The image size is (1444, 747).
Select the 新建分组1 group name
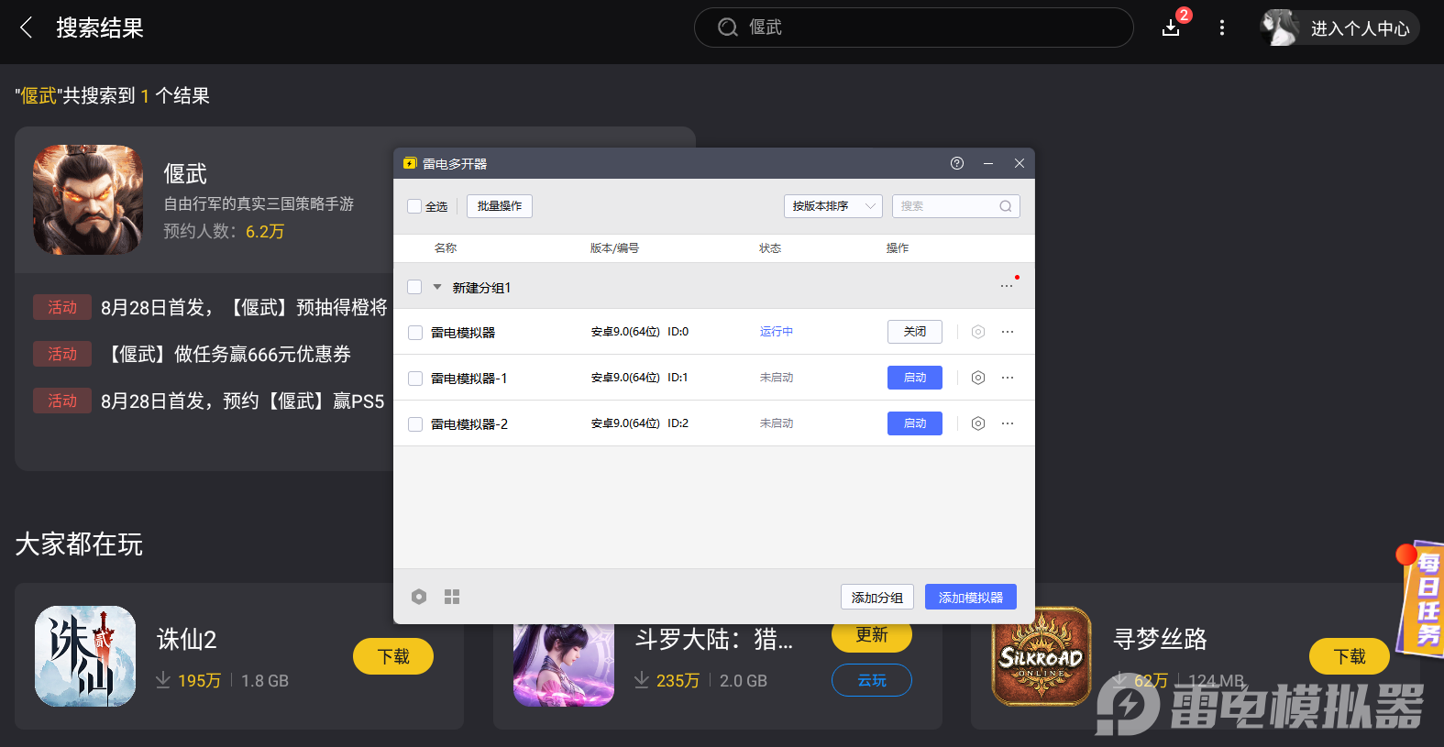pyautogui.click(x=481, y=287)
